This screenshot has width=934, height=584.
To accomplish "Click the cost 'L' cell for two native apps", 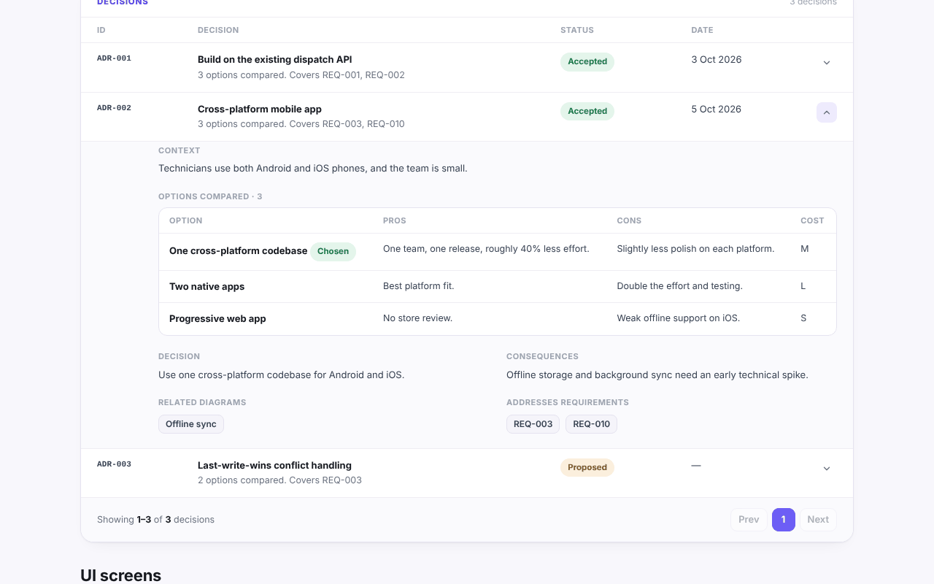I will (803, 286).
